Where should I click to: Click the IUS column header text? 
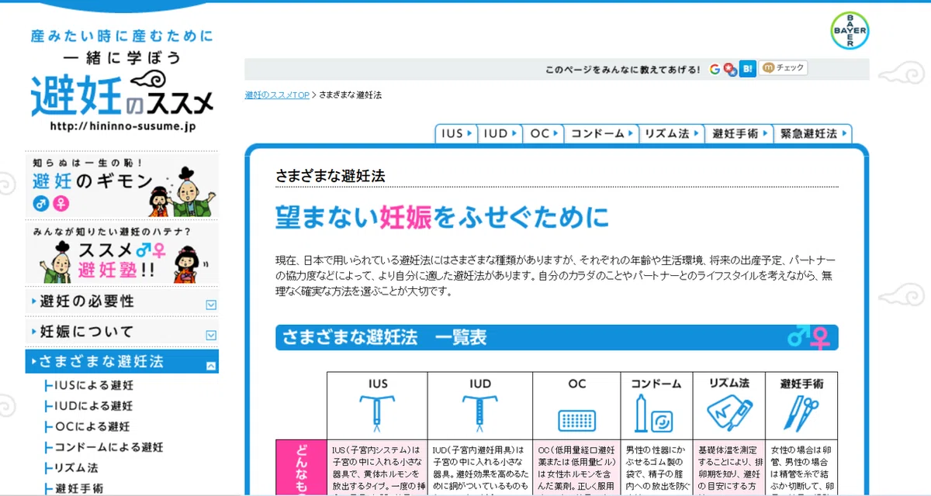point(376,383)
